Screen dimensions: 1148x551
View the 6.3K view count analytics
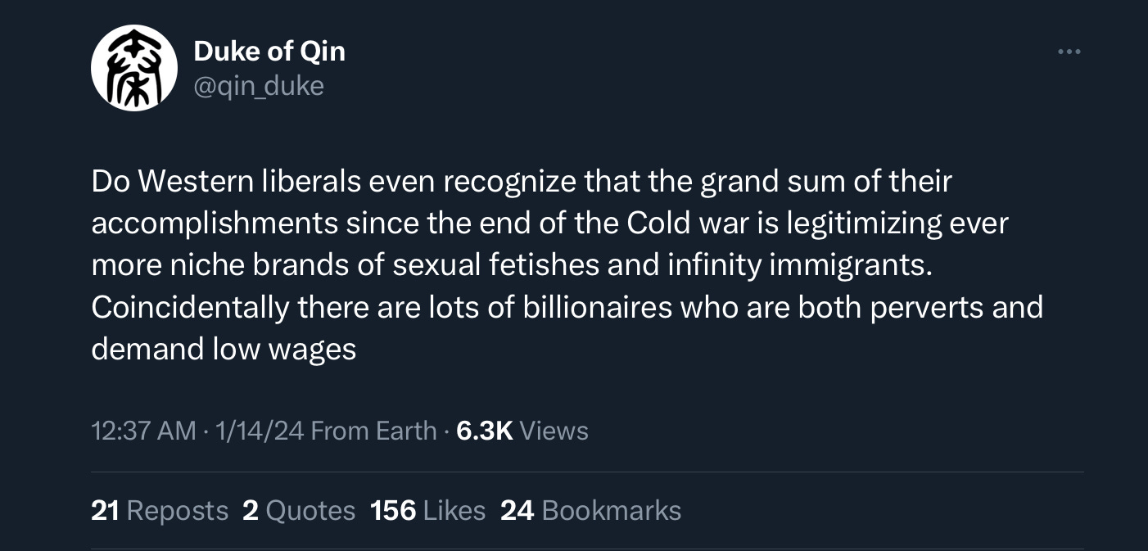click(x=484, y=431)
